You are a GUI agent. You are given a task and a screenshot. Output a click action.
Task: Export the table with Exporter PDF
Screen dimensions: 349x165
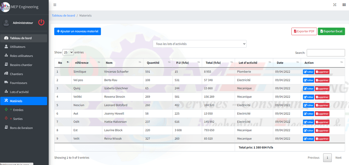click(304, 31)
